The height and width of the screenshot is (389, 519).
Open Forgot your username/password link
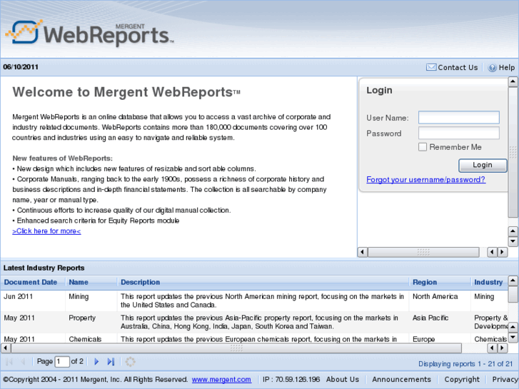point(426,179)
